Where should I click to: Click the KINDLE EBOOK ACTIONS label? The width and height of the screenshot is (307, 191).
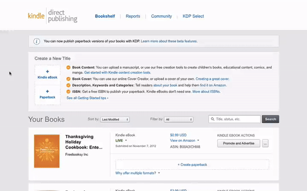[236, 135]
